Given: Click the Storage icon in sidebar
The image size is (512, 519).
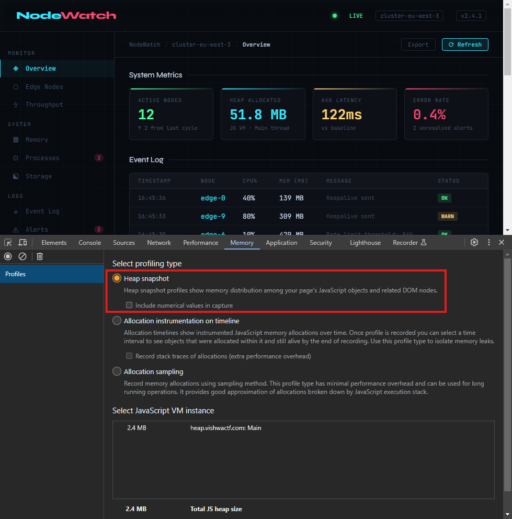Looking at the screenshot, I should 16,176.
